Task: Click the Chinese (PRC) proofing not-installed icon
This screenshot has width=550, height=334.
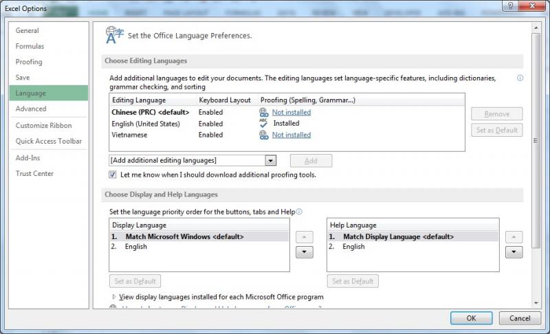Action: (x=264, y=113)
